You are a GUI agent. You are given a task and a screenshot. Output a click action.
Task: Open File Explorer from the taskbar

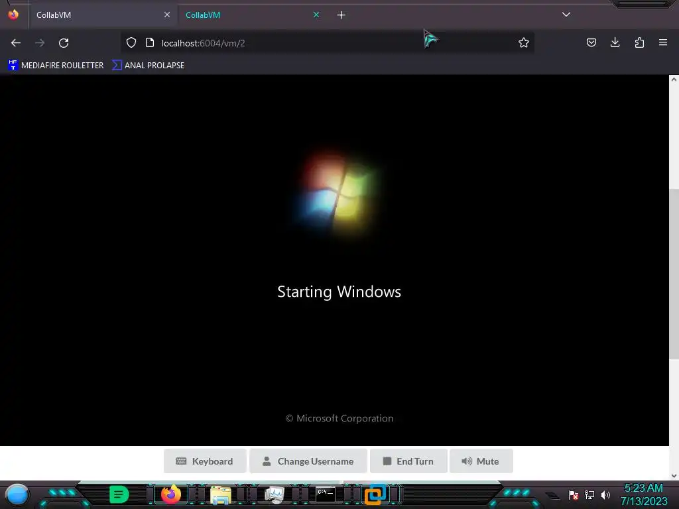220,494
